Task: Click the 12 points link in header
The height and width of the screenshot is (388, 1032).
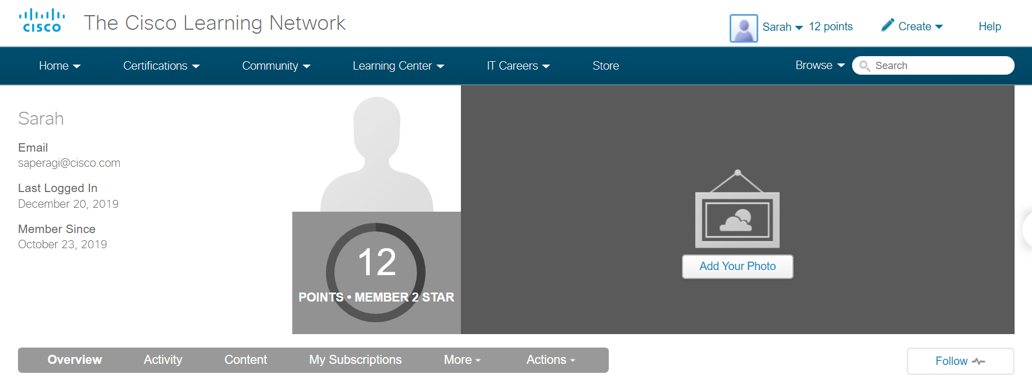Action: point(831,26)
